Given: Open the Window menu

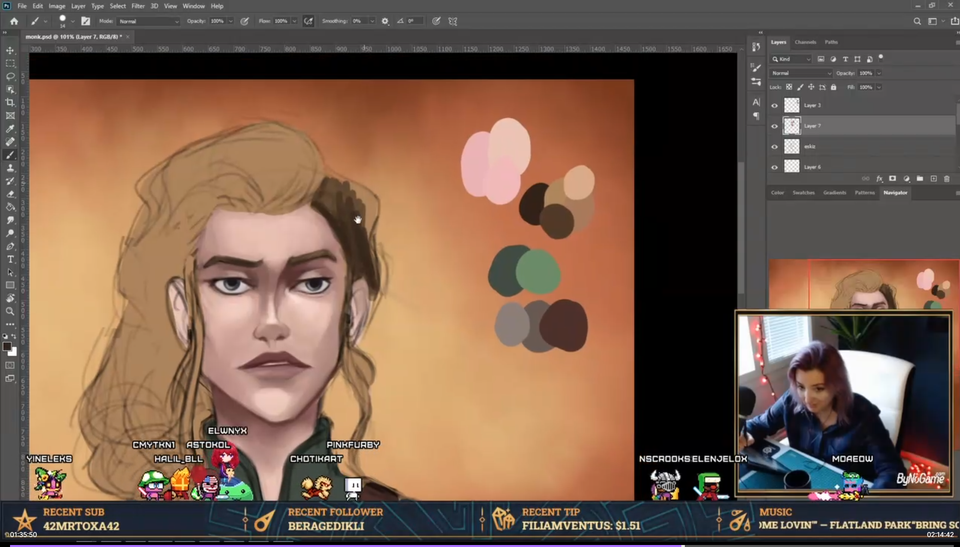Looking at the screenshot, I should (x=193, y=6).
